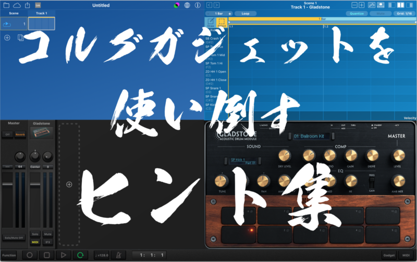The height and width of the screenshot is (262, 417).
Task: Click the Center pan value field
Action: tap(35, 167)
